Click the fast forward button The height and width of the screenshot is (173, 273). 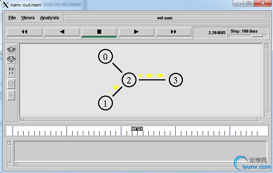[174, 32]
